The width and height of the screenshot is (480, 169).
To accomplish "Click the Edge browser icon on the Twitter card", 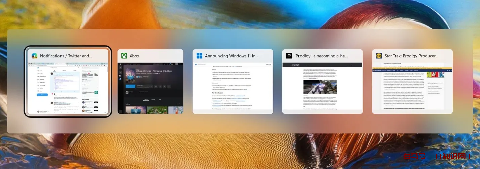I will [34, 56].
